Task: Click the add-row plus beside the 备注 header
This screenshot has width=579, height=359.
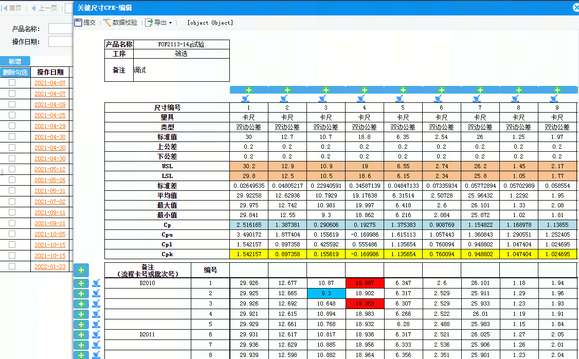Action: (81, 270)
